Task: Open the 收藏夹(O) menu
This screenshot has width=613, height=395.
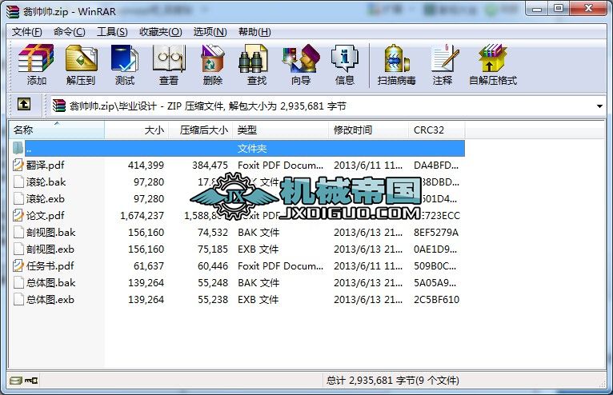Action: (x=161, y=32)
